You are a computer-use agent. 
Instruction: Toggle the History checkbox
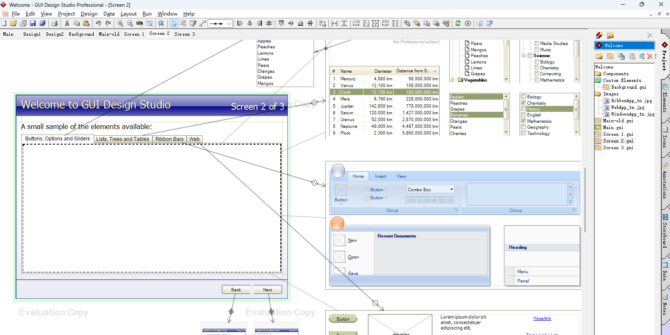tap(523, 109)
